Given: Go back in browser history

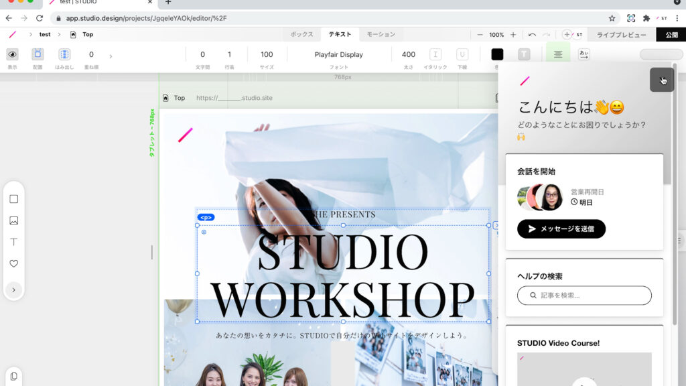Looking at the screenshot, I should (x=9, y=18).
